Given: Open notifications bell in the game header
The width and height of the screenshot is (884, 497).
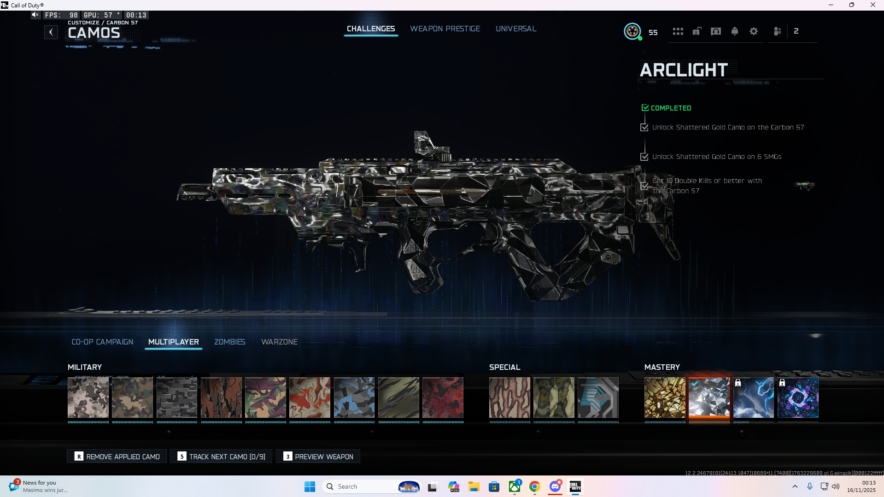Looking at the screenshot, I should (x=735, y=31).
